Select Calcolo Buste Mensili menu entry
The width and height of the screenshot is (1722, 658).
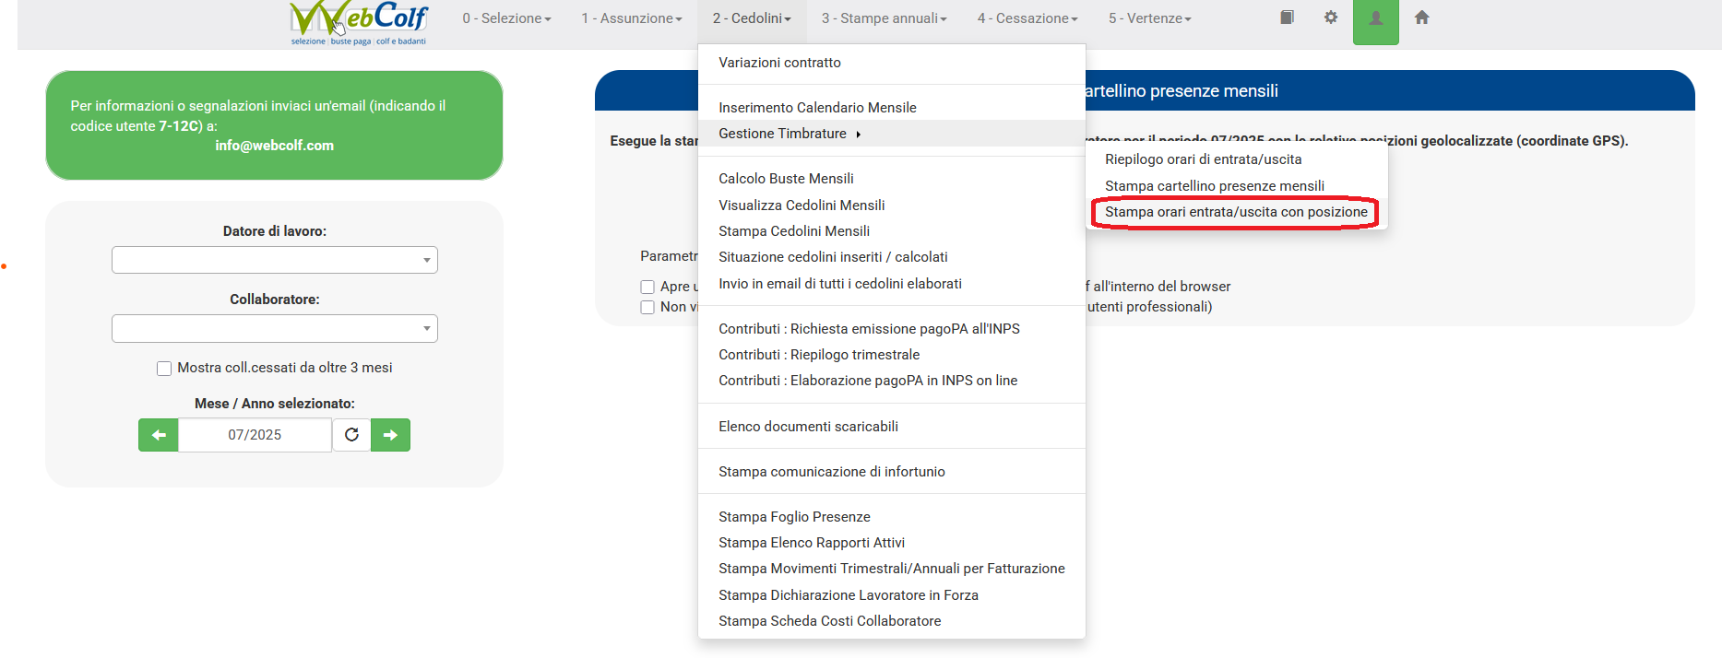click(x=786, y=179)
